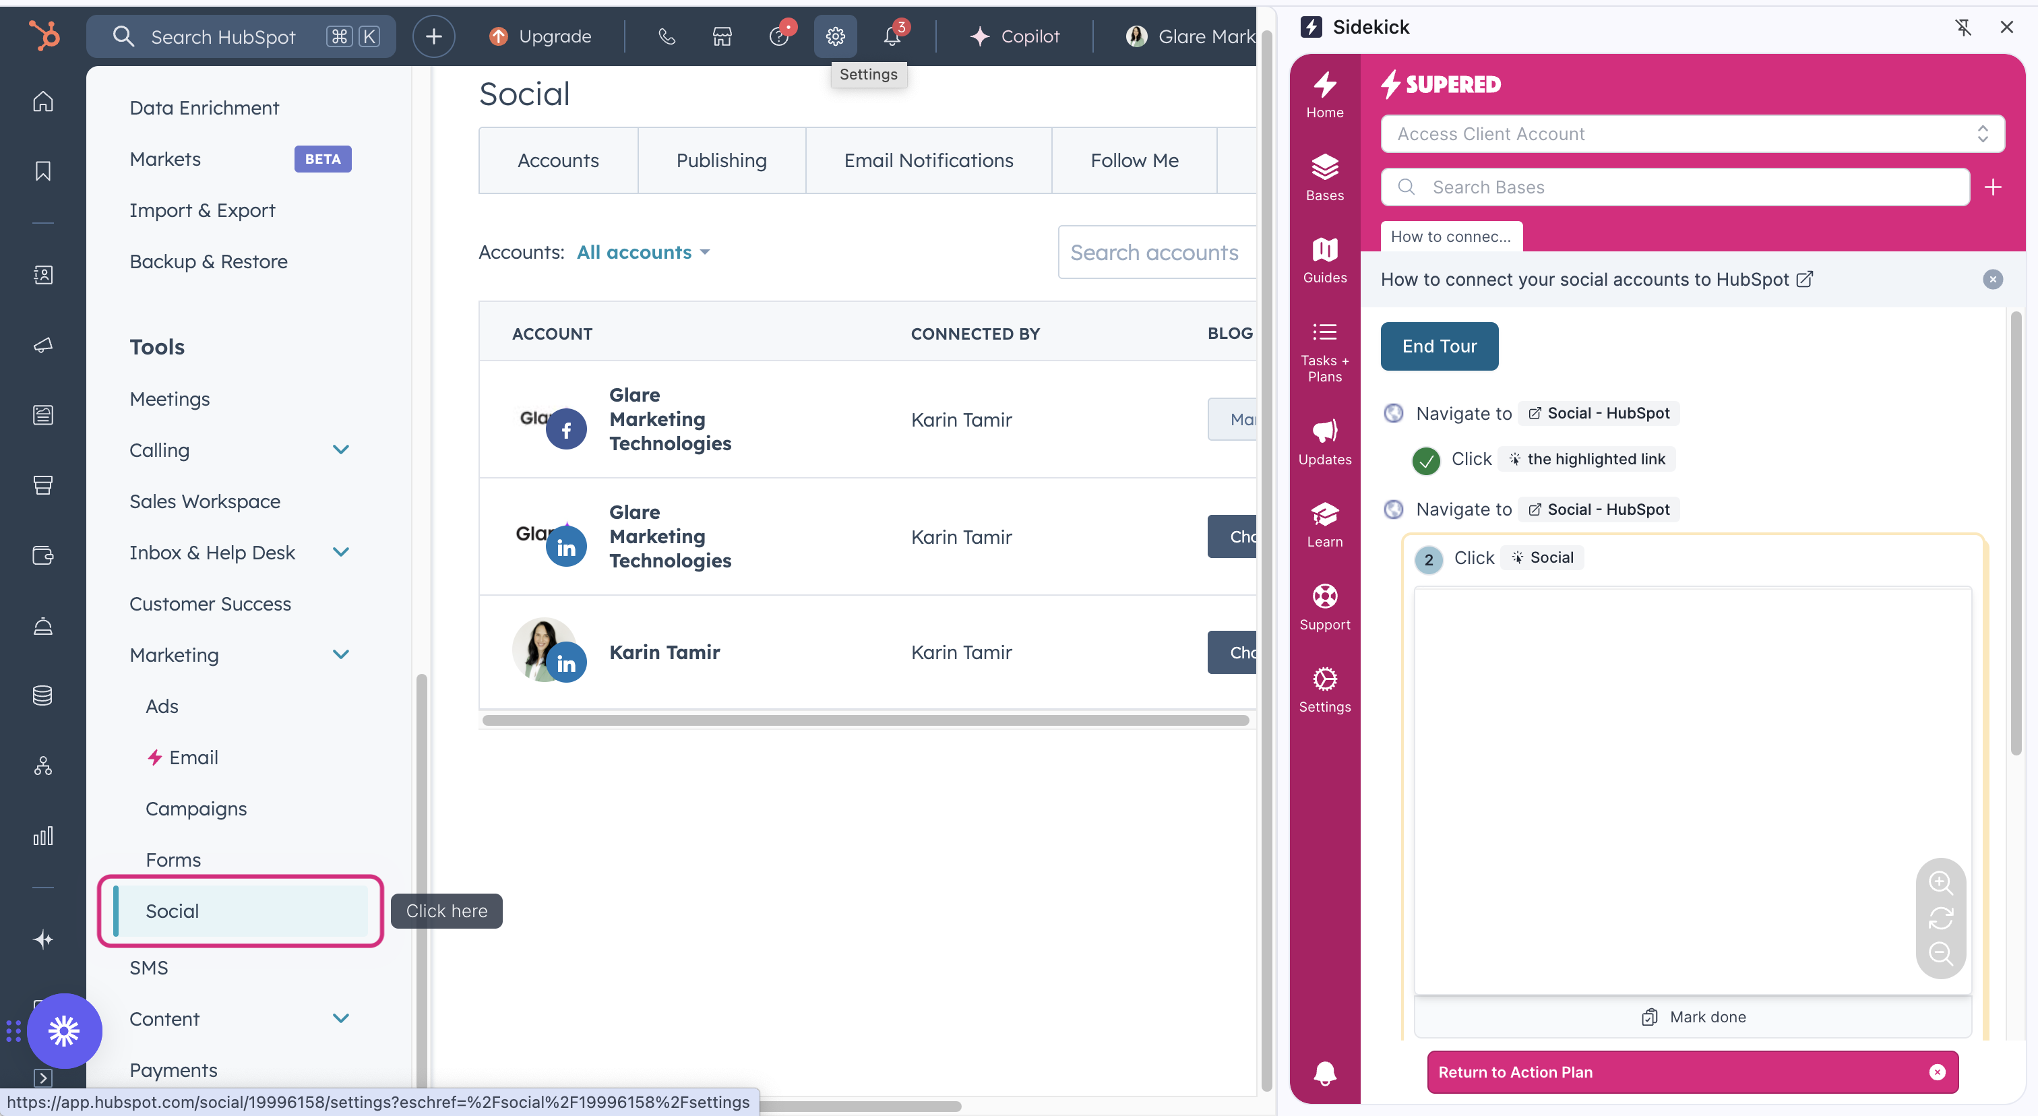Click the Sidekick guide vertical scrollbar
The image size is (2038, 1116).
[2016, 534]
